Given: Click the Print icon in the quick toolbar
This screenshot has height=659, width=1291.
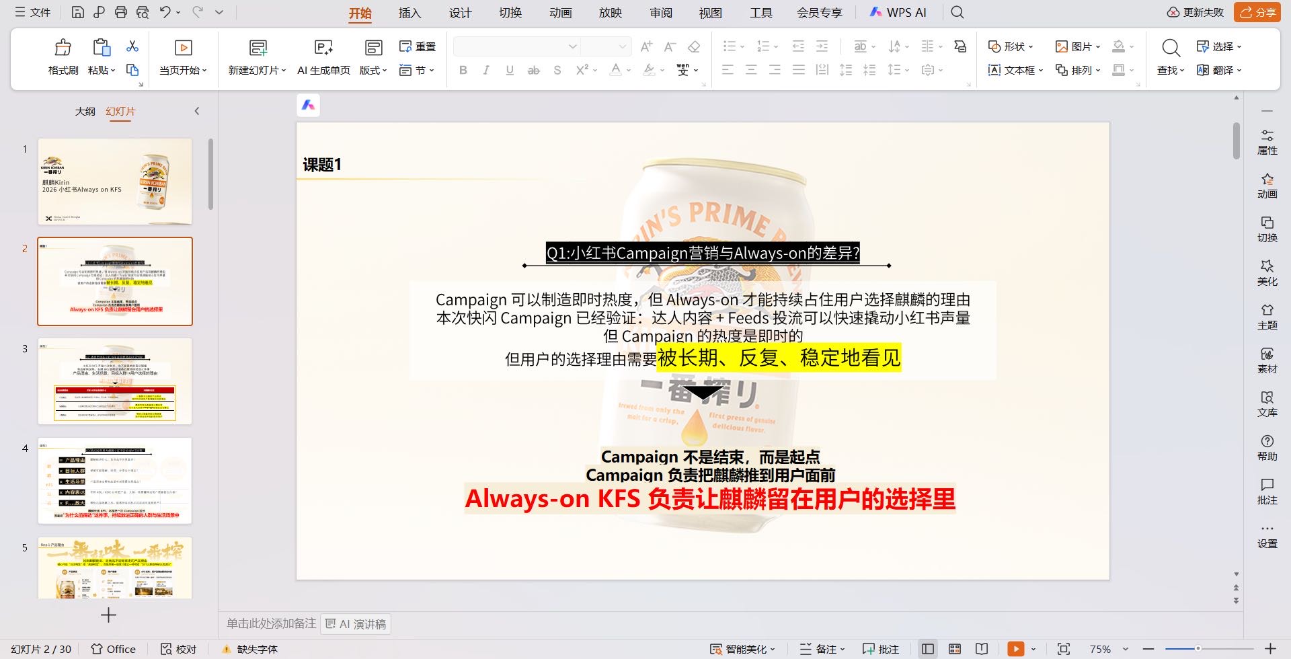Looking at the screenshot, I should 121,12.
